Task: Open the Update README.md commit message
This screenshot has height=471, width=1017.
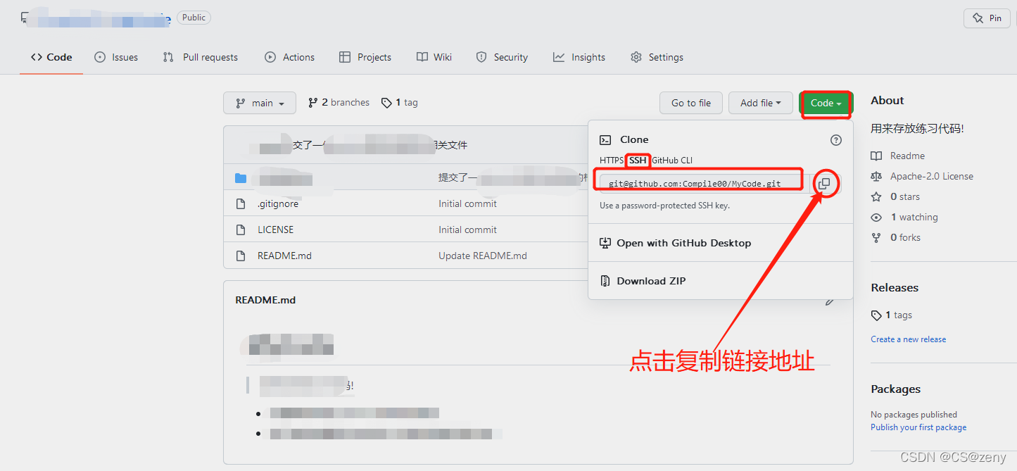Action: tap(483, 256)
